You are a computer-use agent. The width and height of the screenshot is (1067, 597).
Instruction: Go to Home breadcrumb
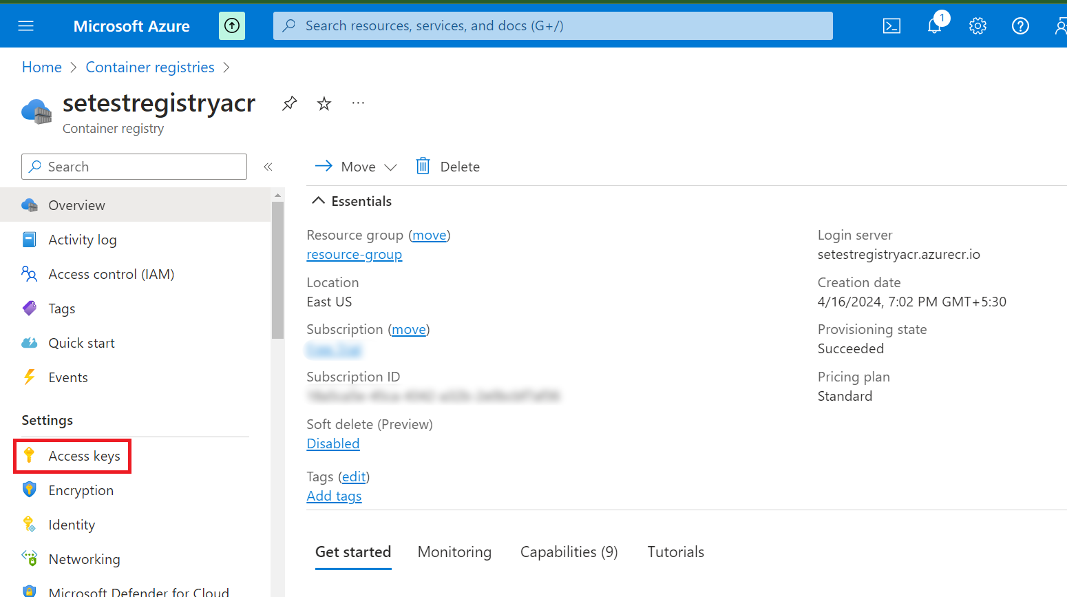pyautogui.click(x=42, y=67)
